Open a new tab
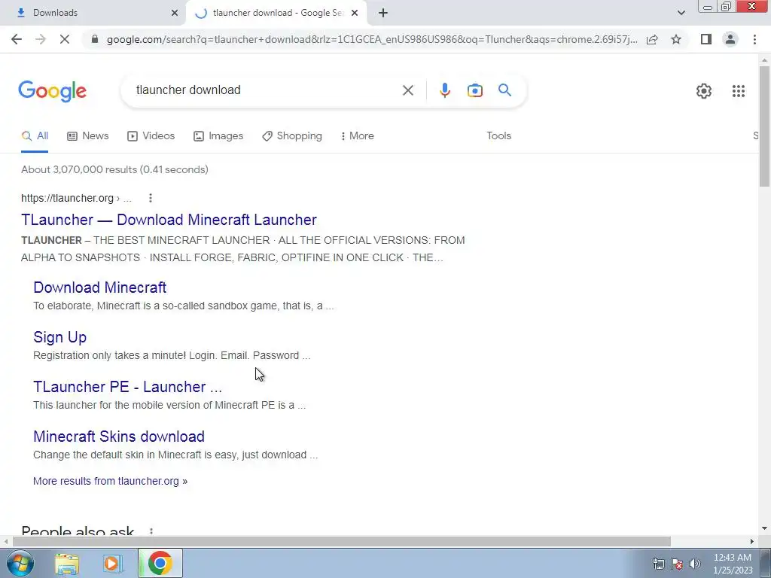 (x=383, y=13)
